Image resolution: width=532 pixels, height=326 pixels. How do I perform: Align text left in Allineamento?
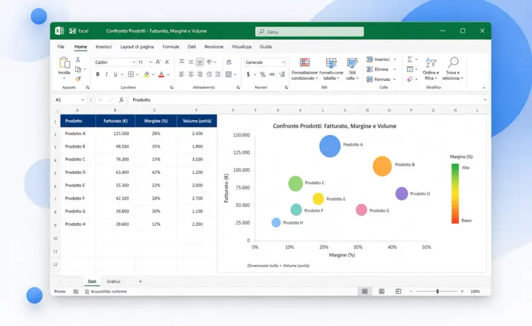pyautogui.click(x=182, y=74)
